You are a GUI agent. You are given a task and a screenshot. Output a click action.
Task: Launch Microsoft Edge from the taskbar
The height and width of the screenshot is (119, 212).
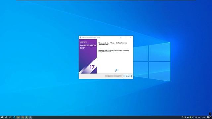tap(14, 117)
